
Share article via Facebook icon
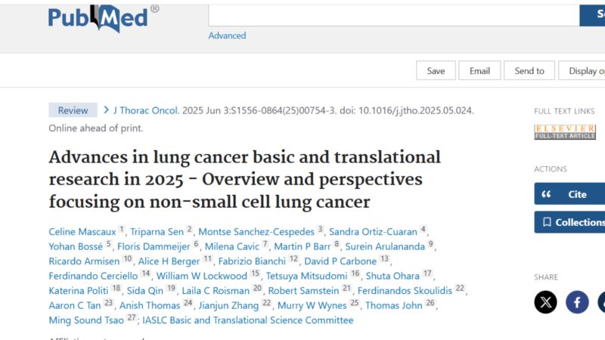click(577, 301)
